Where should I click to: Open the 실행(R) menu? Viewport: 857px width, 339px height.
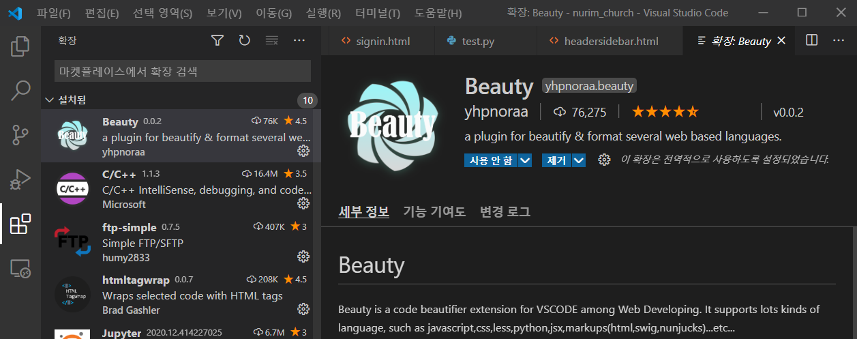click(x=324, y=13)
